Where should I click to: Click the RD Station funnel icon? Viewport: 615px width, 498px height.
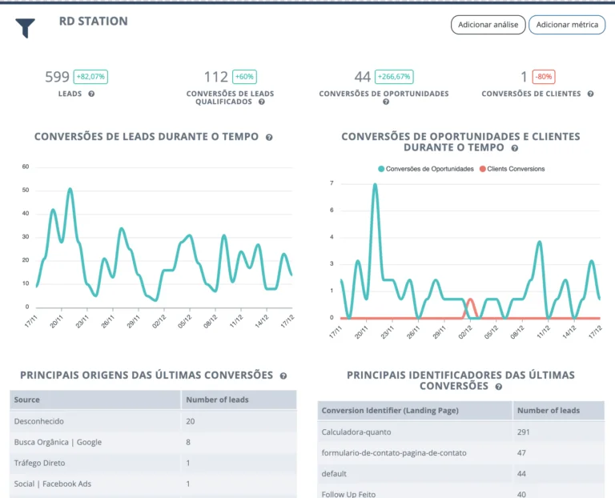pos(26,28)
